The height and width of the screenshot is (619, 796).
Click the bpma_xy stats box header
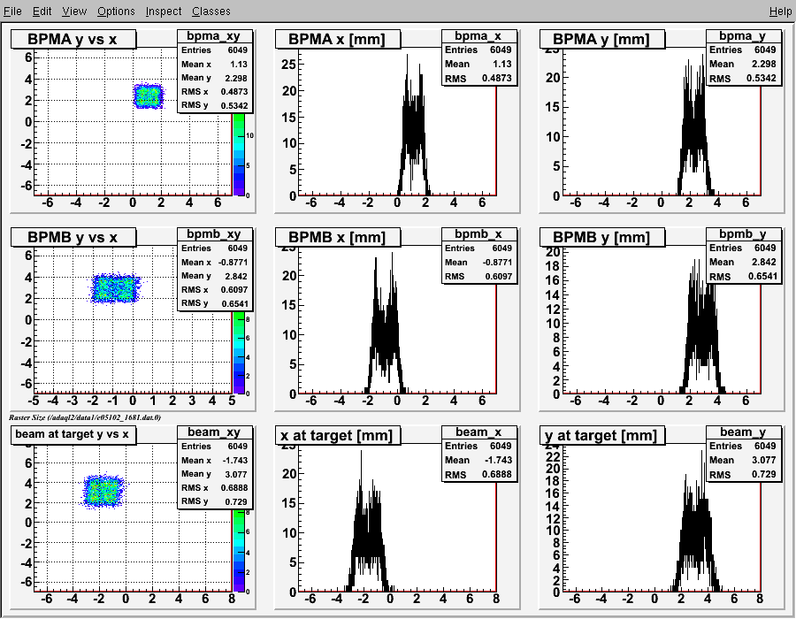(x=215, y=36)
